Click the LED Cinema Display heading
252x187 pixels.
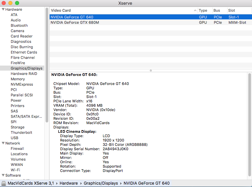tap(77, 131)
